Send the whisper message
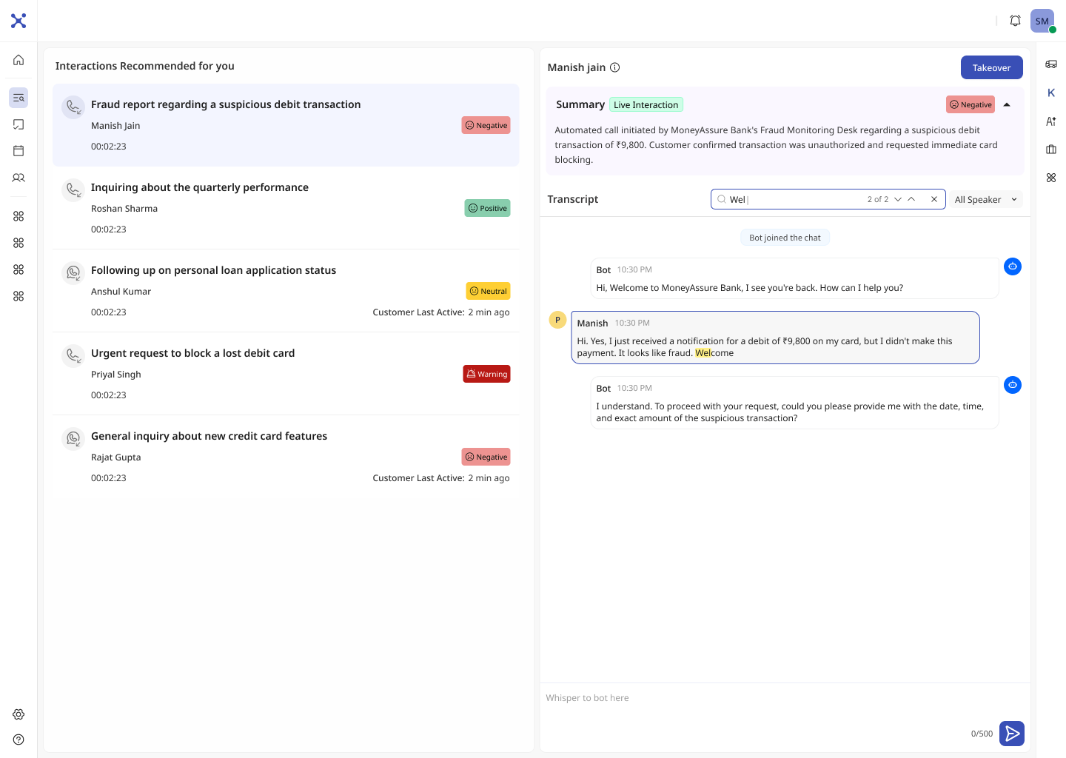 [1012, 734]
